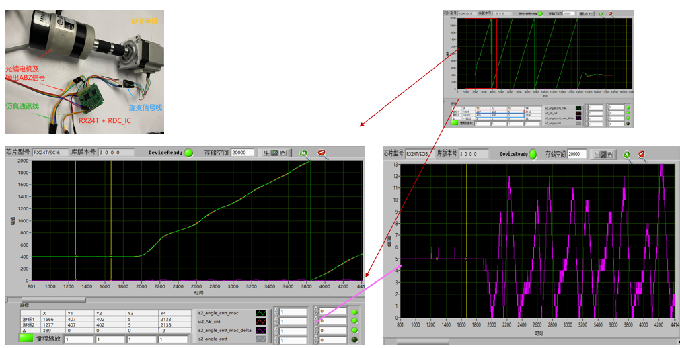Open s2_angle_cntt_mac_delta plot style selector
The width and height of the screenshot is (680, 348).
tap(261, 330)
